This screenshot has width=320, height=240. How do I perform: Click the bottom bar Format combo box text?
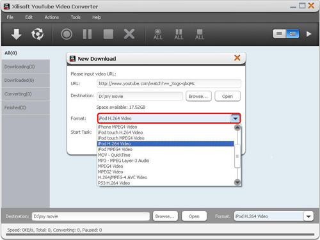tap(268, 216)
